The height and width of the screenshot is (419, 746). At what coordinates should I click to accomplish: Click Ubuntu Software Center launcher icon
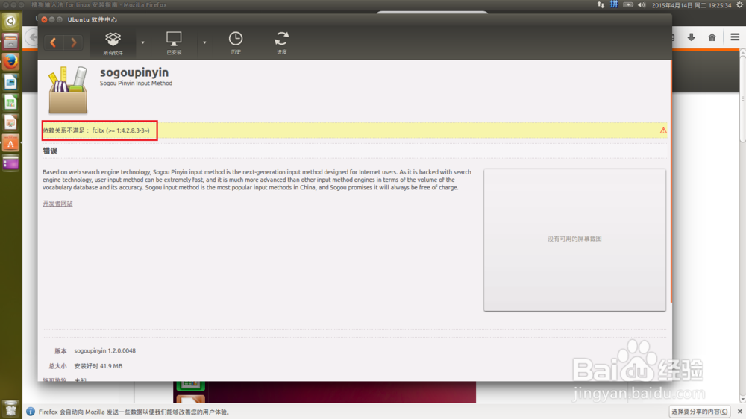pyautogui.click(x=10, y=143)
